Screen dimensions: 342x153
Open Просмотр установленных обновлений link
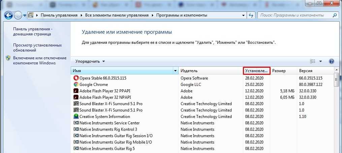point(37,48)
